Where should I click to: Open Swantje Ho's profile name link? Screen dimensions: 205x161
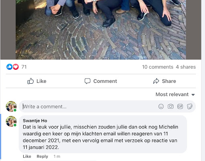coord(35,121)
